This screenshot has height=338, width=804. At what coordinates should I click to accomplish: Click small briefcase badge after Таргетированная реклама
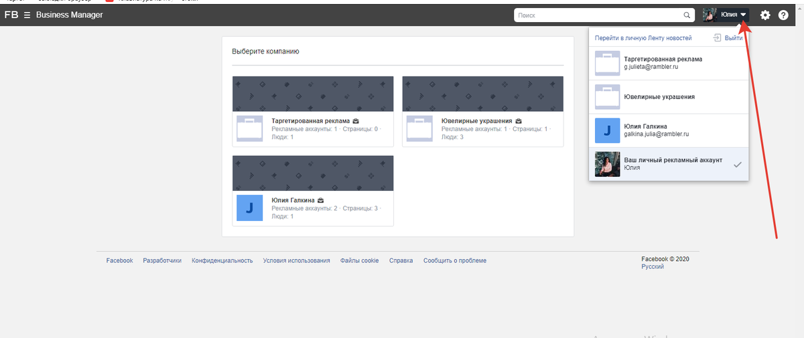point(356,121)
